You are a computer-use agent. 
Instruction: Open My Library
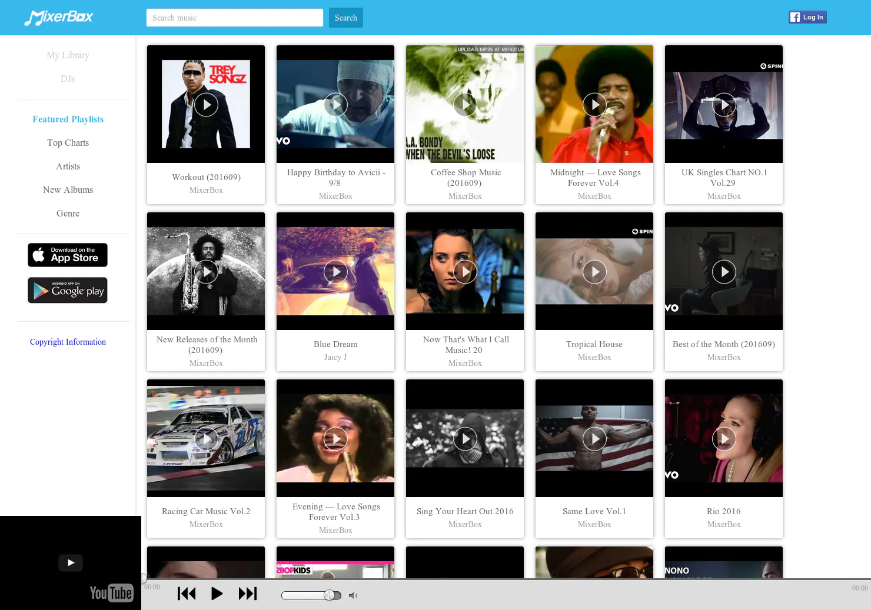tap(68, 55)
